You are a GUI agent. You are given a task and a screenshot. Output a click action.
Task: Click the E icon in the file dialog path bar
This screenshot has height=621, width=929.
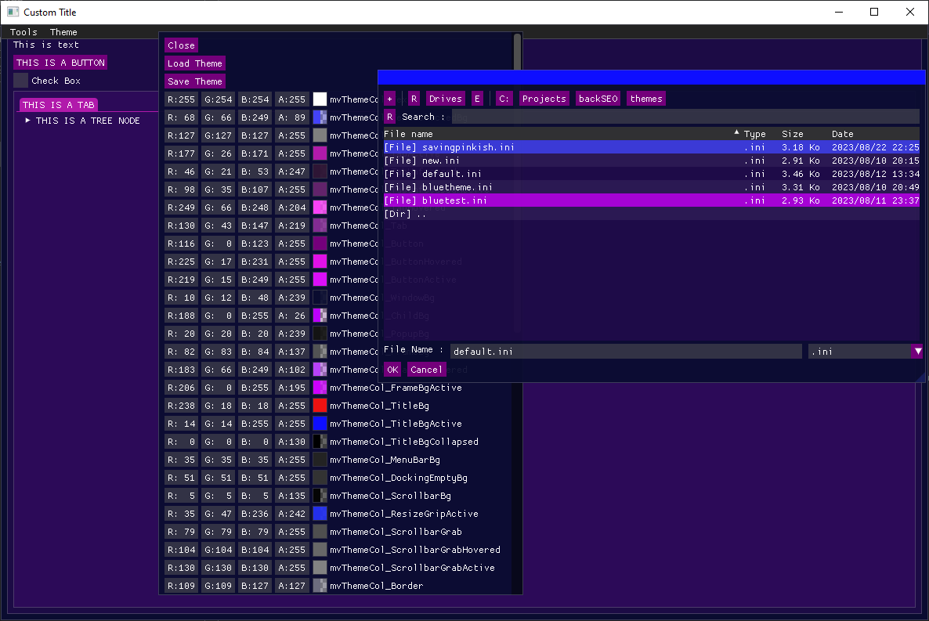pyautogui.click(x=478, y=99)
